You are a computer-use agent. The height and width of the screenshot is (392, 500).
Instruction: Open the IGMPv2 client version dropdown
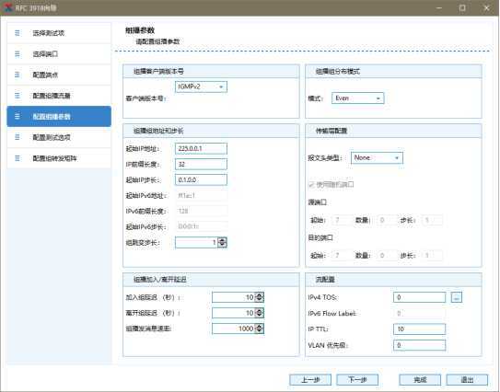point(202,86)
